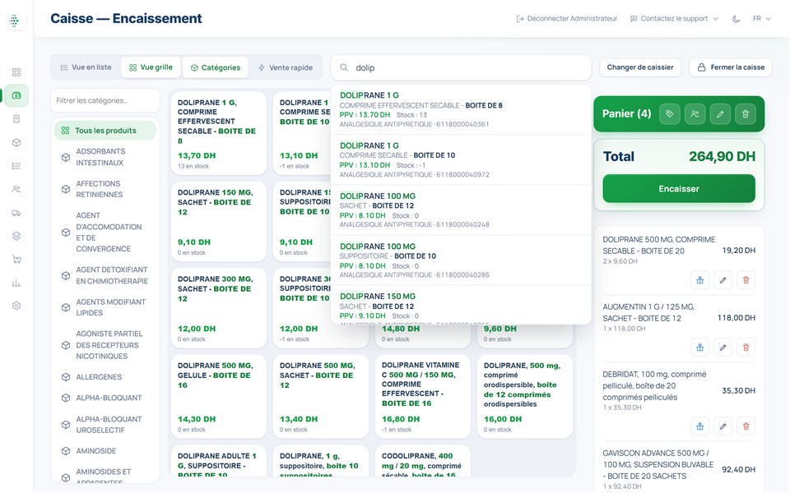
Task: Click the discount tag icon in the Panier header
Action: [670, 113]
